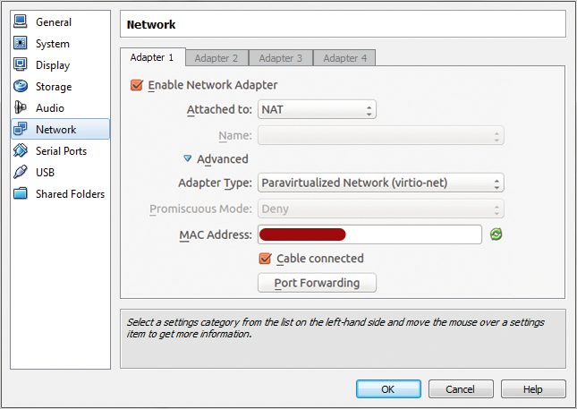Click into the MAC Address field

pyautogui.click(x=369, y=234)
